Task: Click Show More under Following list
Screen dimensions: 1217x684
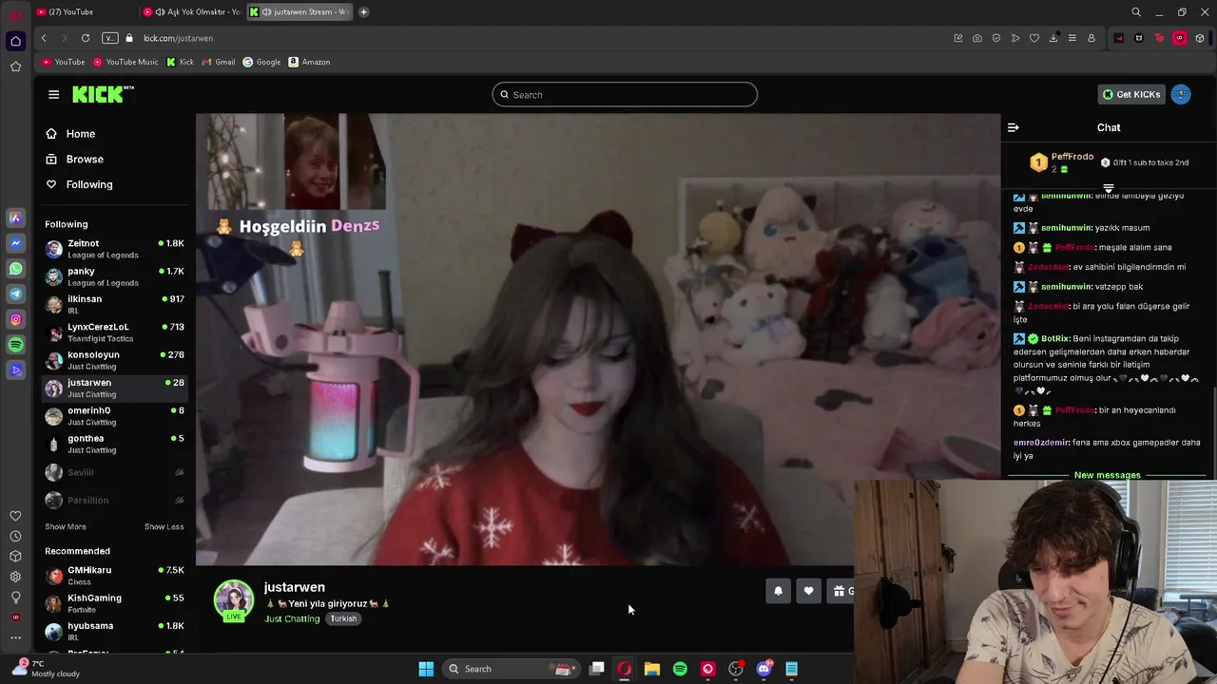Action: tap(66, 526)
